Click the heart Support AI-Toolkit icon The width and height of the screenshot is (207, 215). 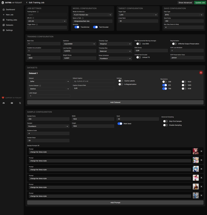point(3,98)
